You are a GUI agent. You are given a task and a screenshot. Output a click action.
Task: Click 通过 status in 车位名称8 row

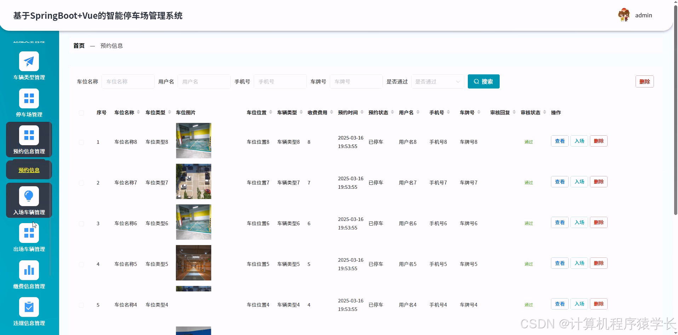tap(529, 142)
